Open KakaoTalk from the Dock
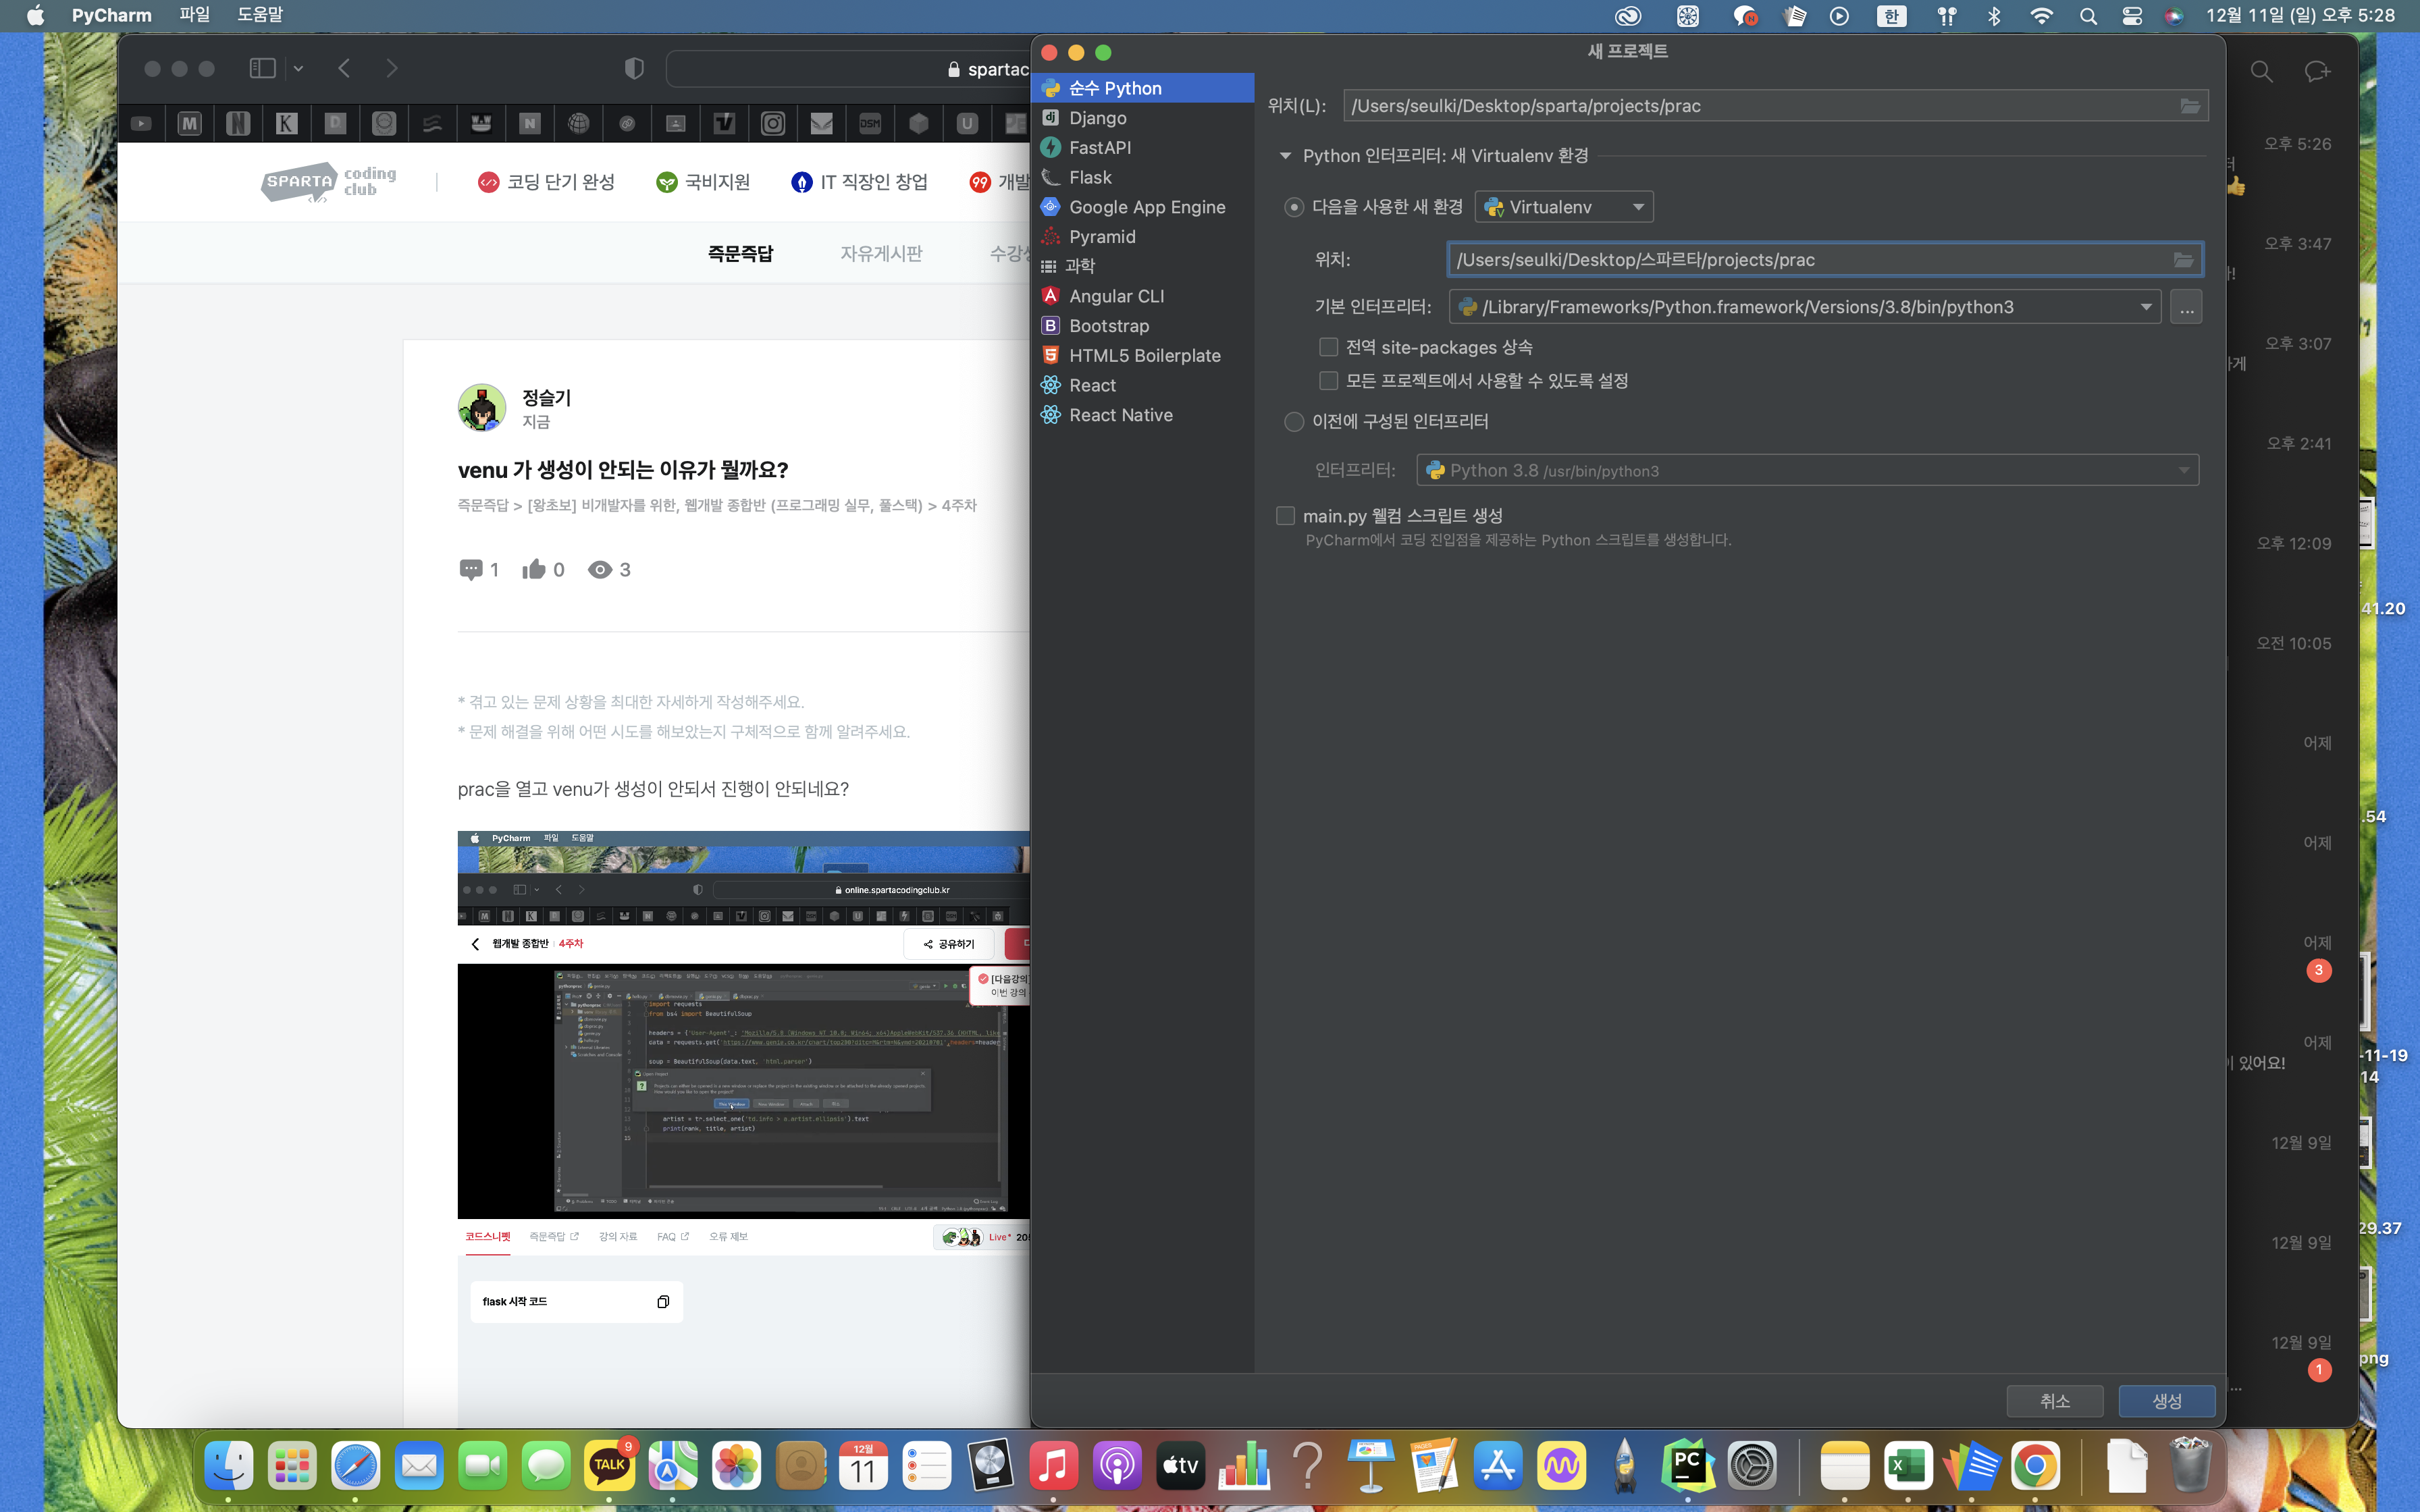This screenshot has height=1512, width=2420. pyautogui.click(x=609, y=1466)
